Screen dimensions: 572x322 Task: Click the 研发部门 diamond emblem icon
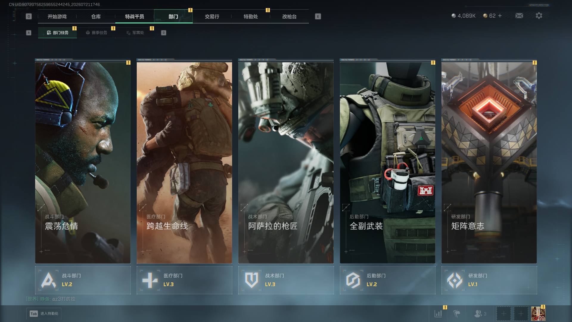coord(455,280)
